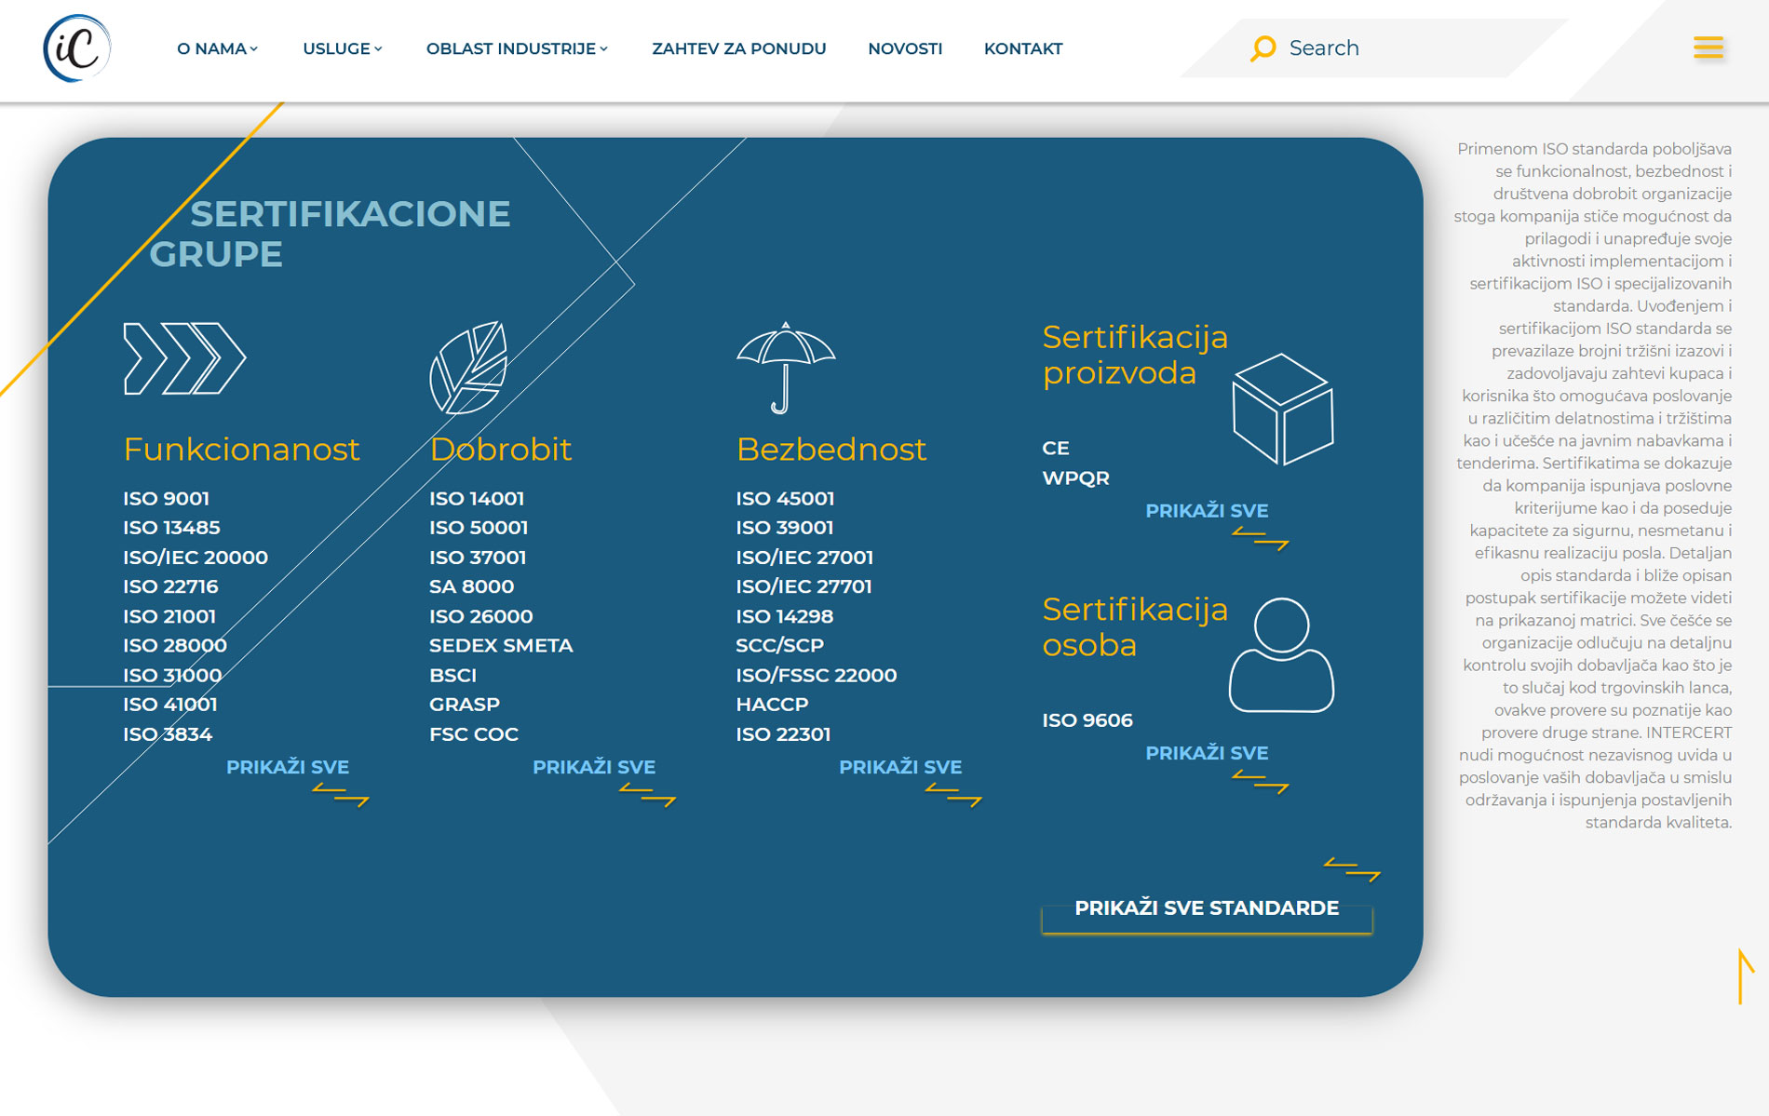
Task: Click arrows icon under Dobrobit Prikaži sve
Action: pyautogui.click(x=647, y=794)
